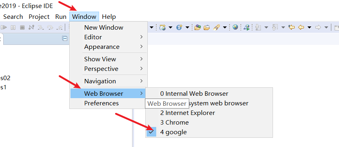Viewport: 339px width, 147px height.
Task: Open the Back history dropdown arrow
Action: tap(309, 28)
